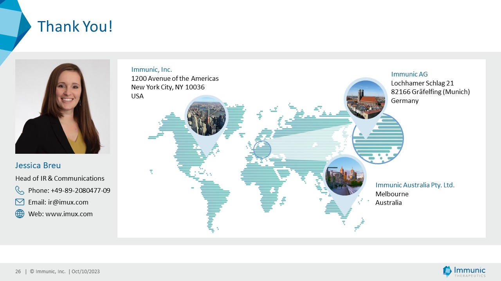Click Jessica Breu's portrait photo
Screen dimensions: 501x281
[63, 107]
